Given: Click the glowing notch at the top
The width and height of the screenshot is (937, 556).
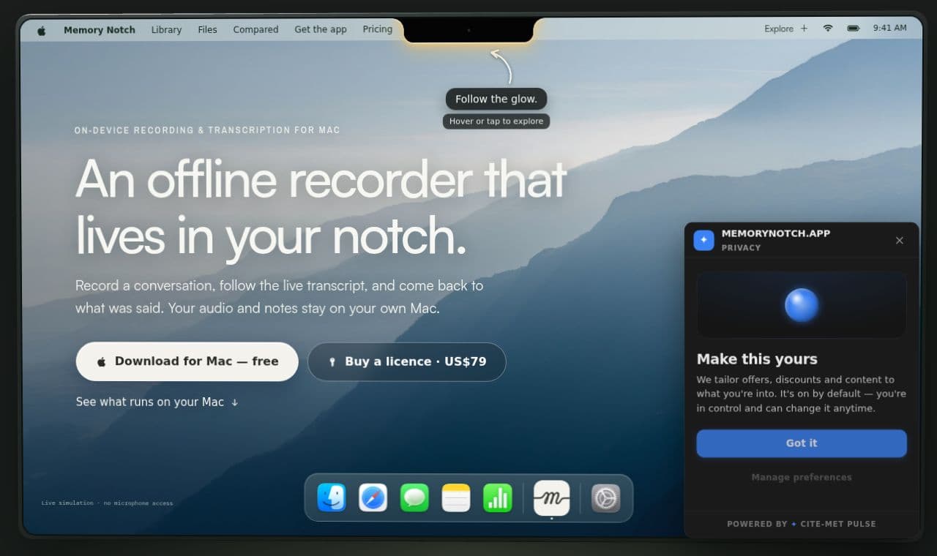Looking at the screenshot, I should tap(468, 30).
